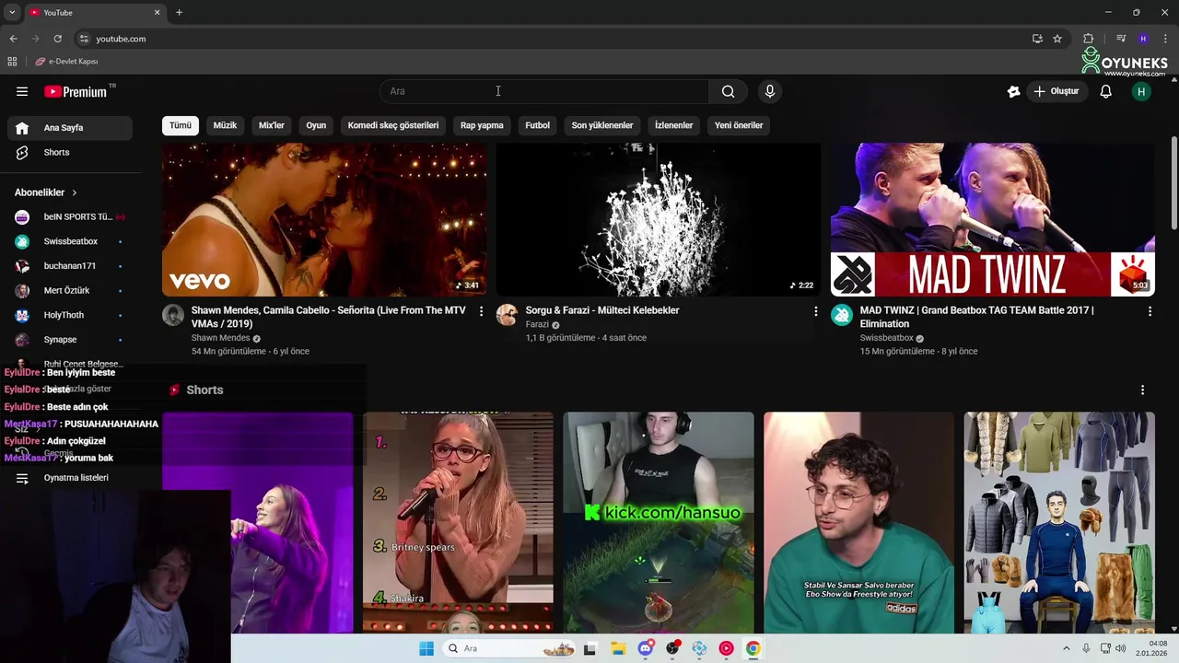Open Shorts in the sidebar

70,152
